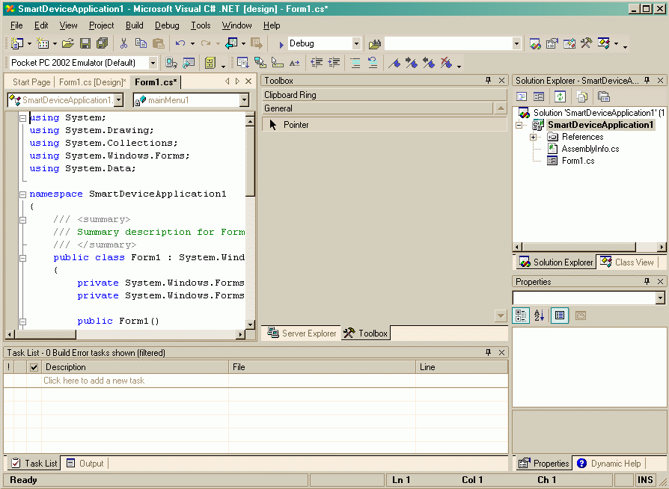Click the Class View icon in the main toolbar
The image size is (669, 489).
pyautogui.click(x=604, y=43)
